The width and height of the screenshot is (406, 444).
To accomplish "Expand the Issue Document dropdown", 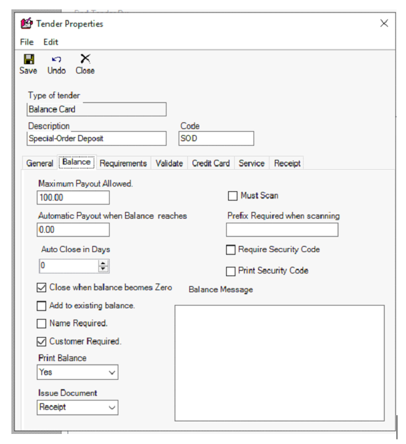I will coord(112,407).
